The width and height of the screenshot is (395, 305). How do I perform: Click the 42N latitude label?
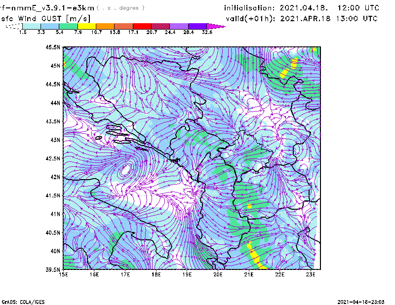[x=55, y=177]
